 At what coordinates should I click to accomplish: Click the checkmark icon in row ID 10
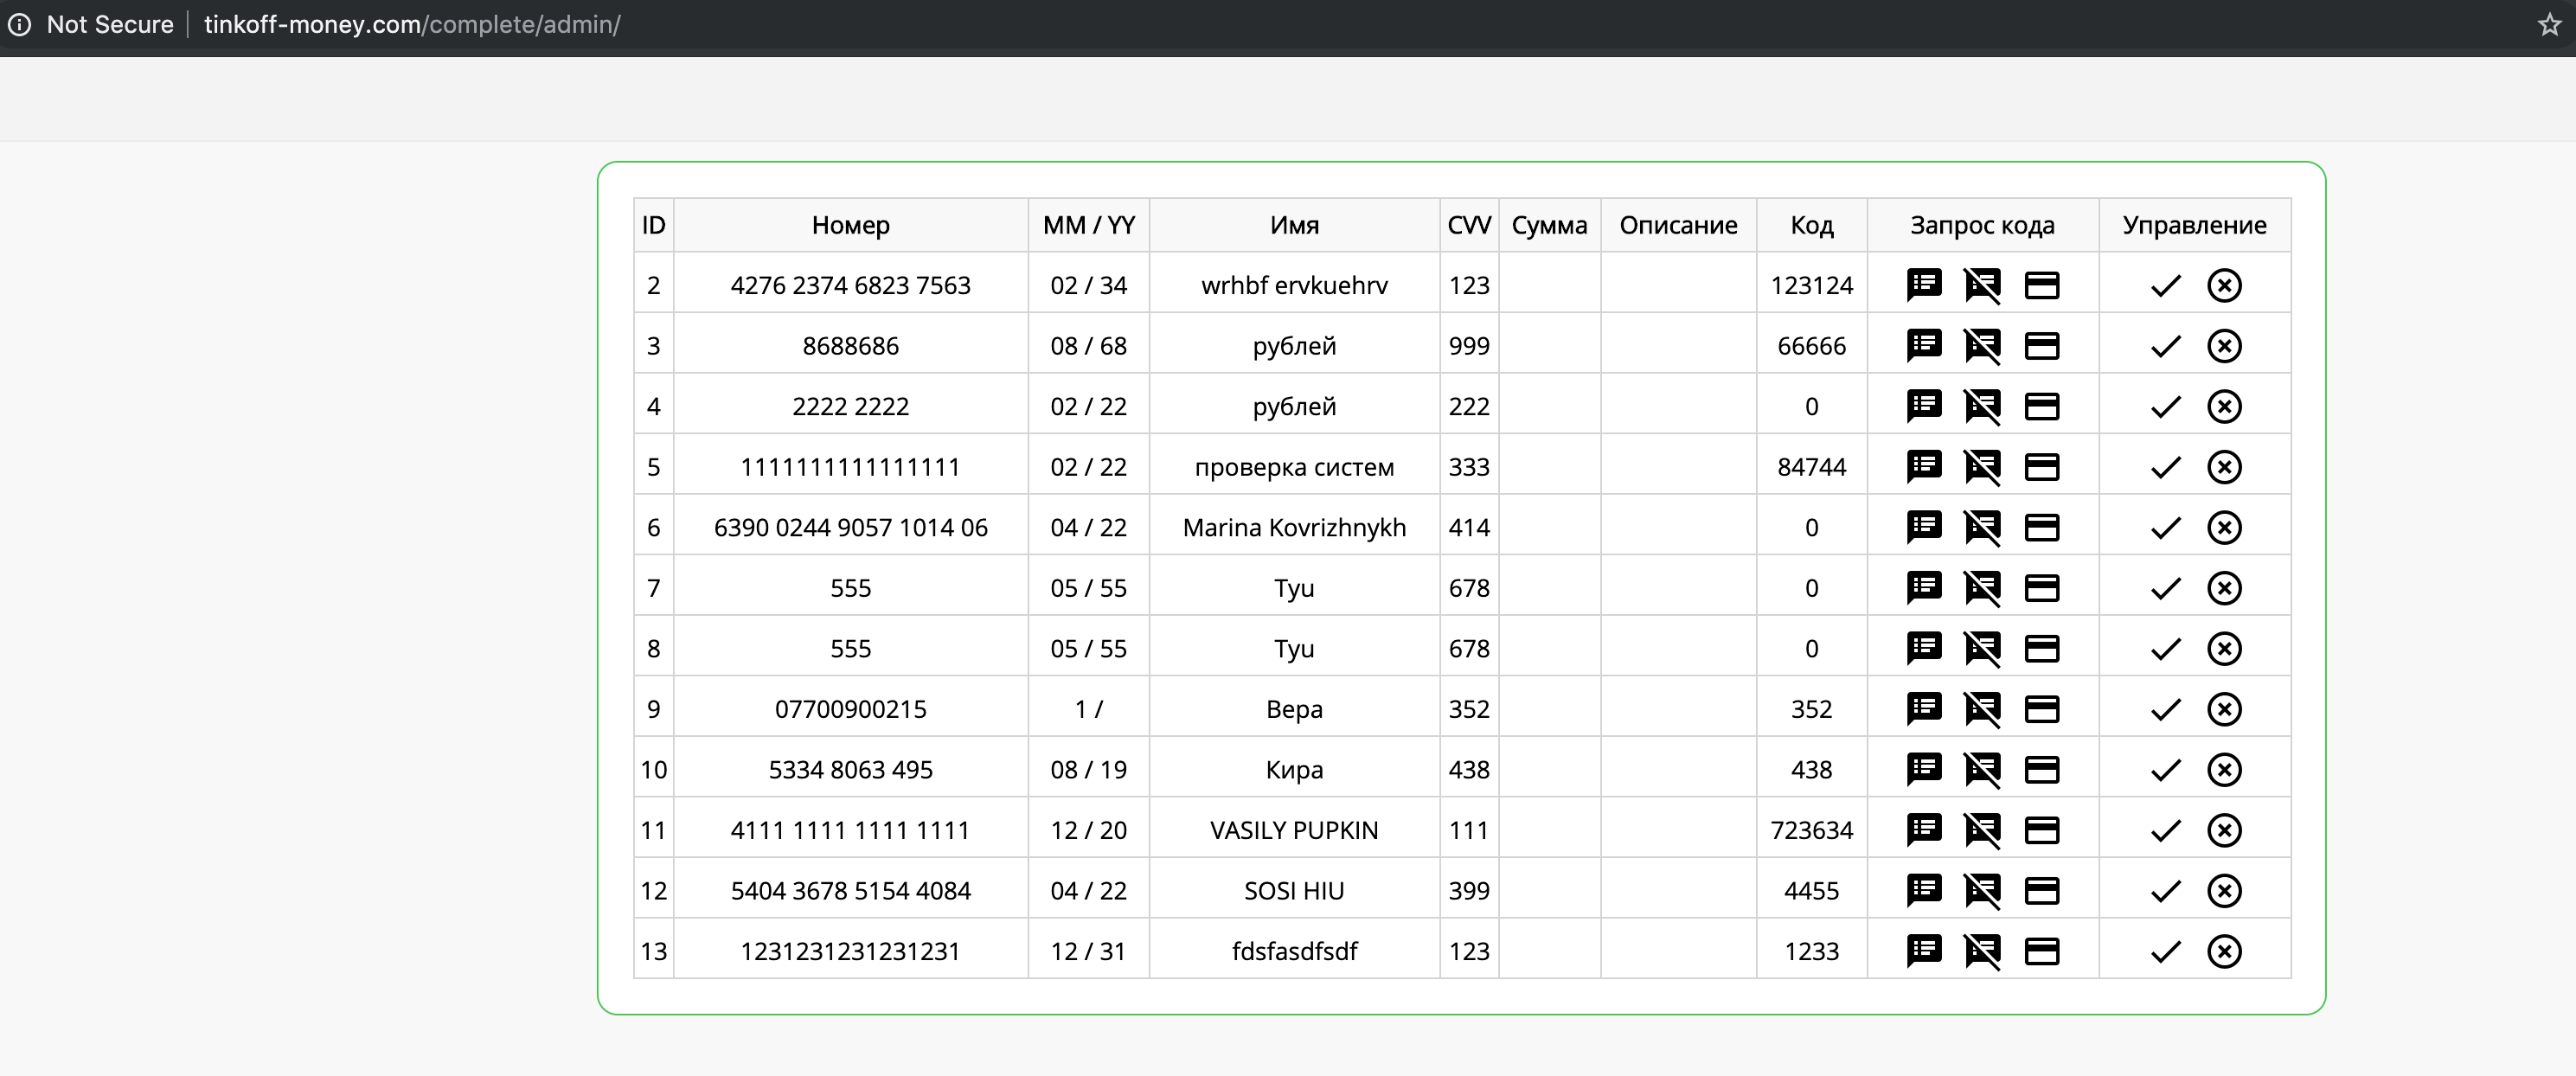click(x=2165, y=769)
